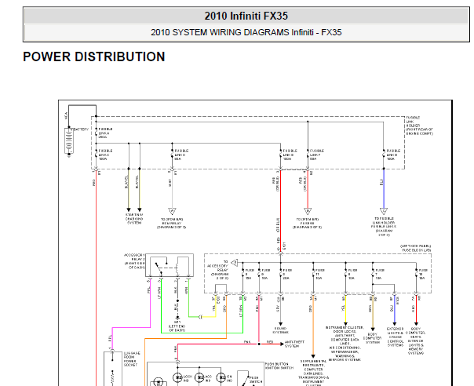Click the triangle connector marked C
Image resolution: width=474 pixels, height=386 pixels.
(384, 211)
